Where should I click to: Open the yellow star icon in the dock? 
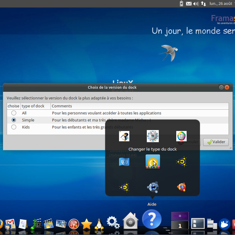(87, 224)
